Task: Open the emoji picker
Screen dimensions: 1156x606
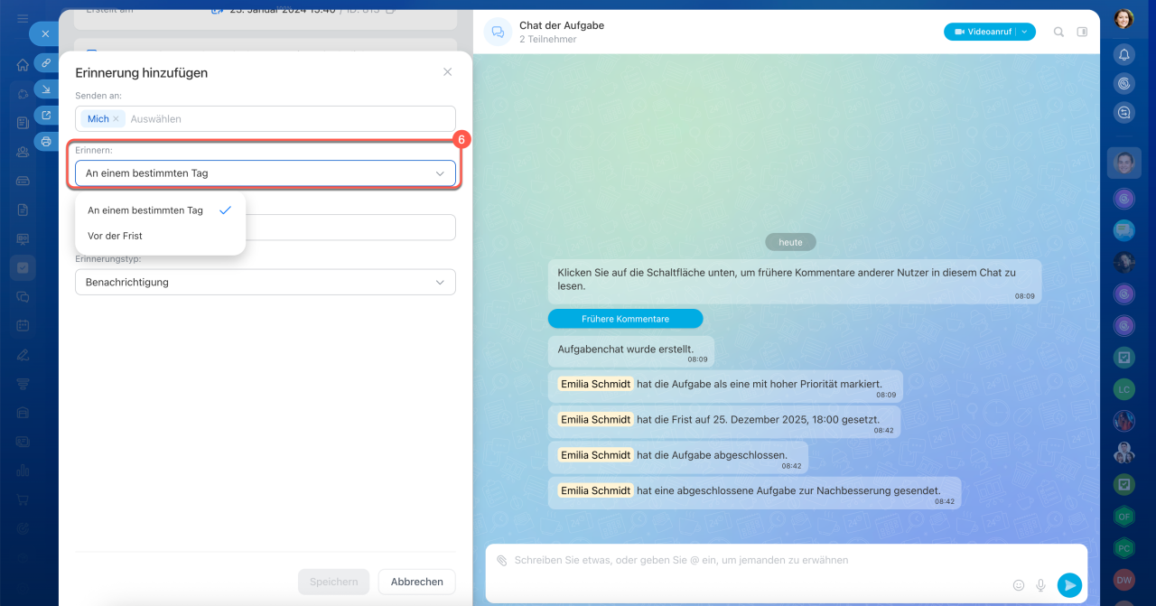Action: [x=1019, y=585]
